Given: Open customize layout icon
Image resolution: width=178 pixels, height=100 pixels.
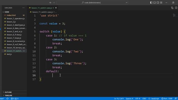Looking at the screenshot, I should pos(161,2).
